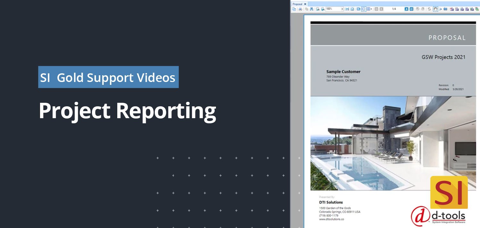Open Find using the binoculars icon
Image resolution: width=480 pixels, height=228 pixels.
tap(311, 9)
